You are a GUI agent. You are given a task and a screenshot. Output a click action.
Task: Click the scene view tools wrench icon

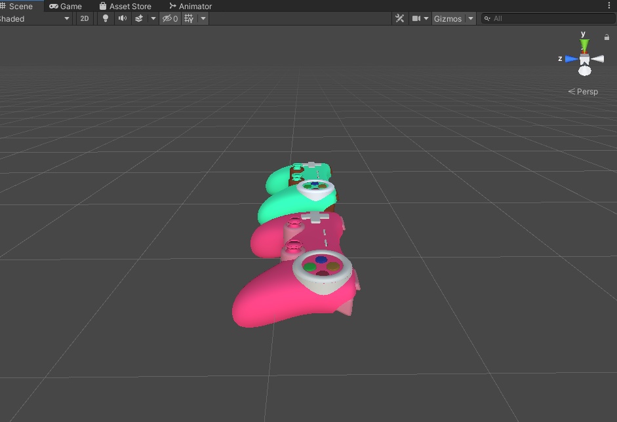pos(400,18)
